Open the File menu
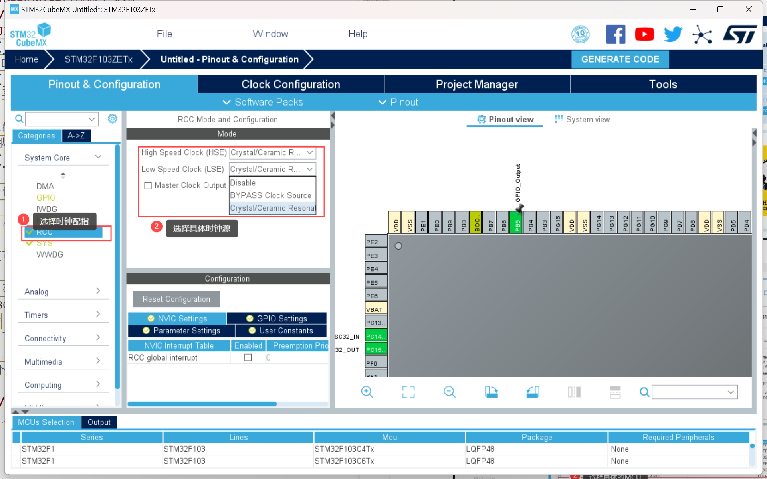Viewport: 767px width, 479px height. point(164,34)
